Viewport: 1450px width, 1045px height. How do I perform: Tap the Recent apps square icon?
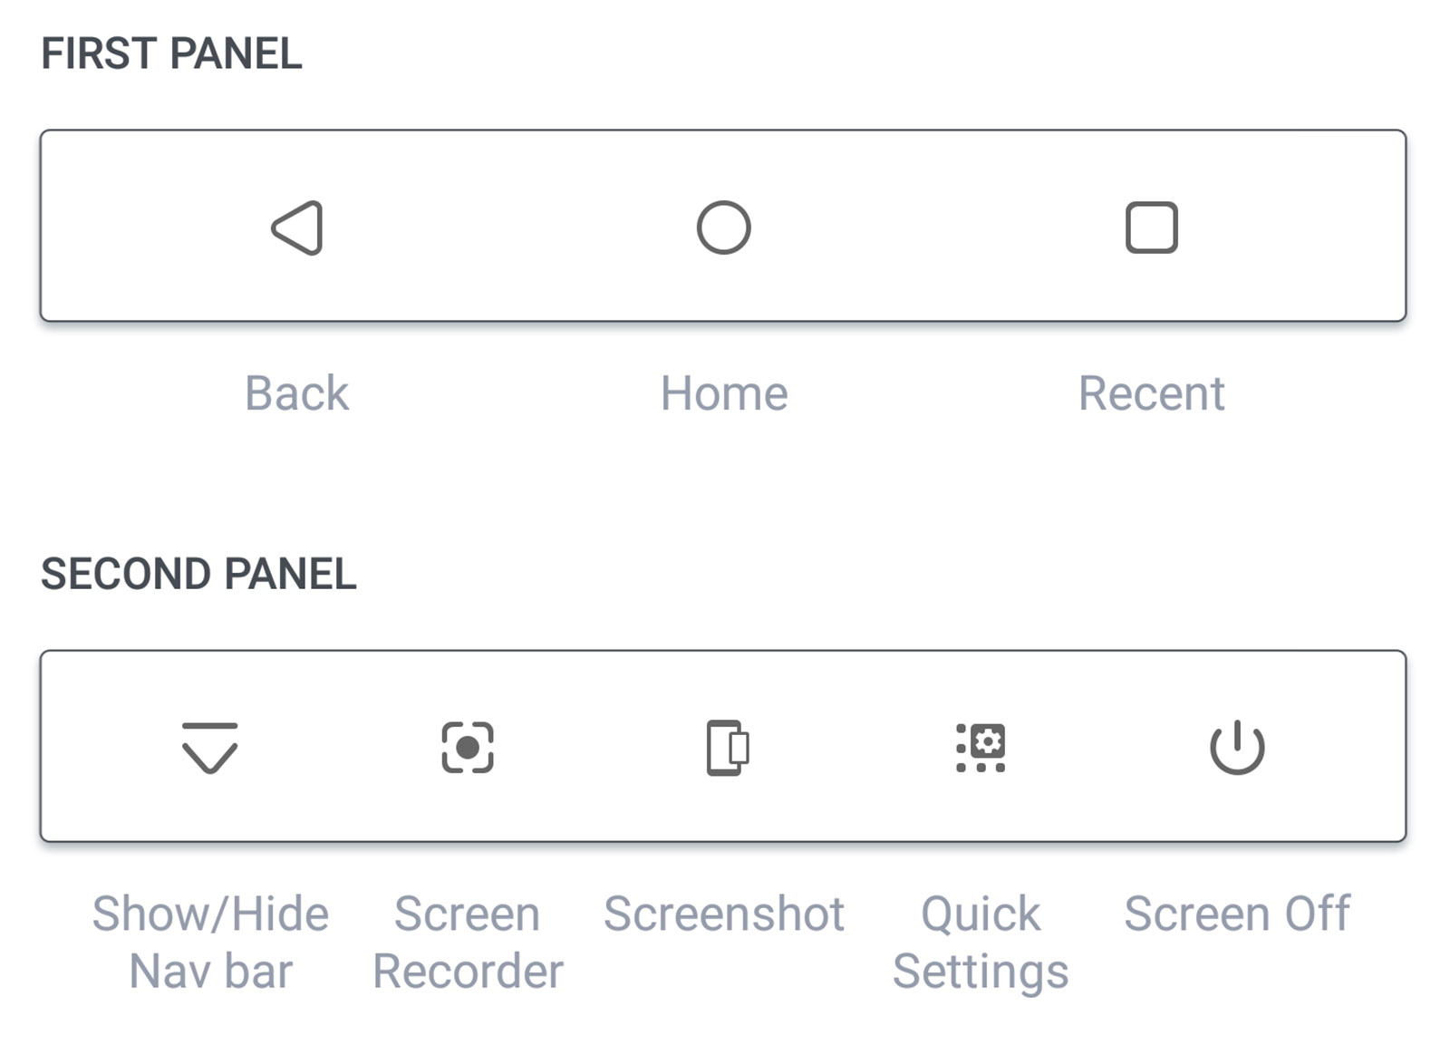point(1151,227)
